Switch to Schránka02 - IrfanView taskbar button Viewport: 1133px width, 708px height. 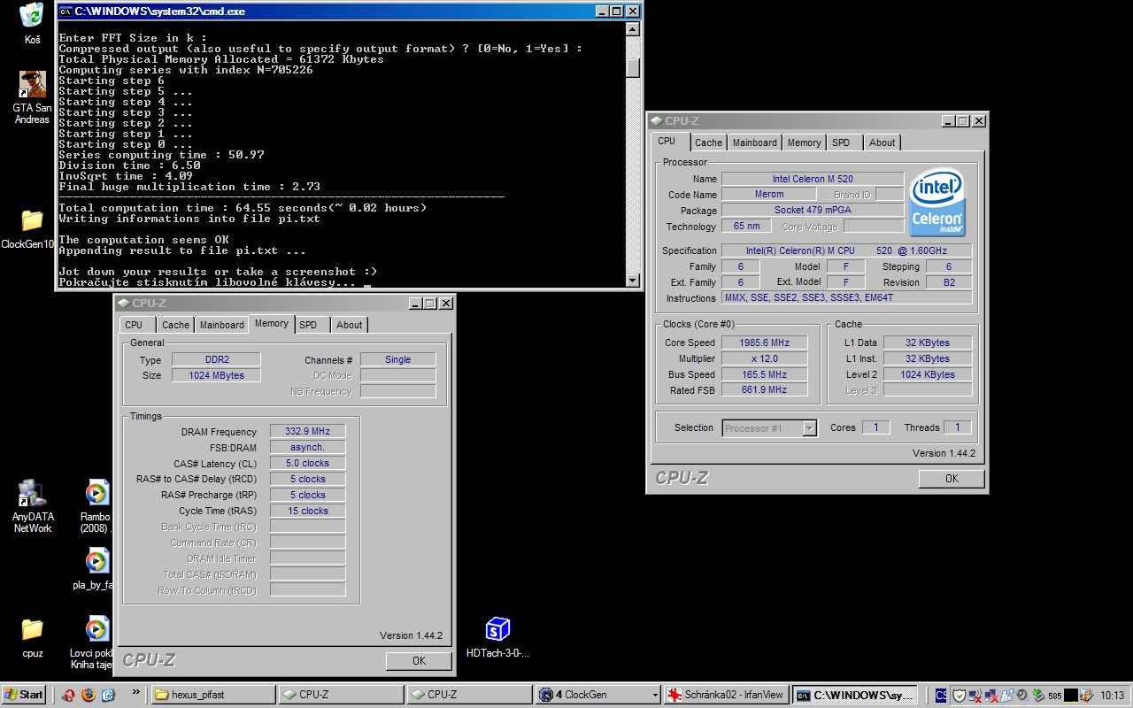coord(728,695)
